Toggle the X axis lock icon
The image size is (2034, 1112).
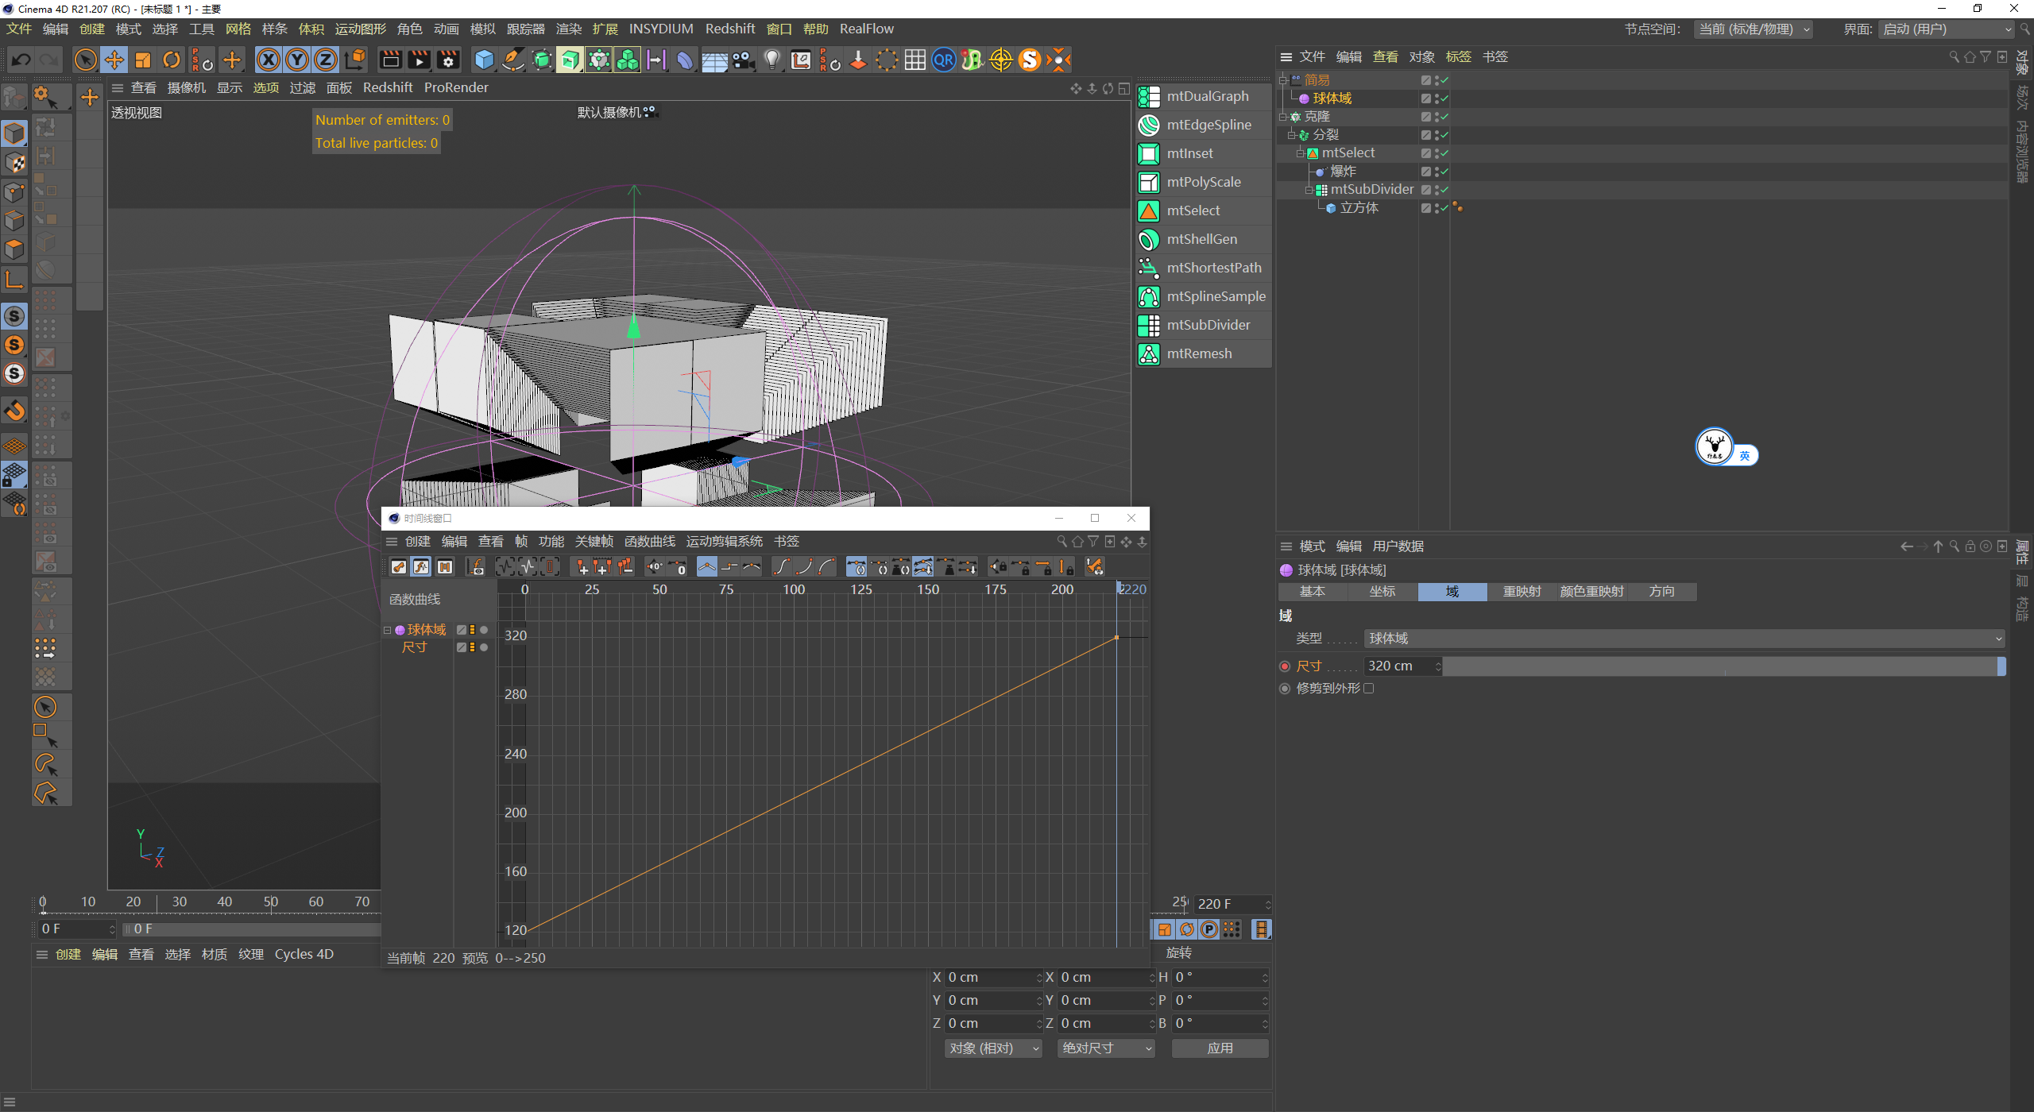[x=269, y=60]
